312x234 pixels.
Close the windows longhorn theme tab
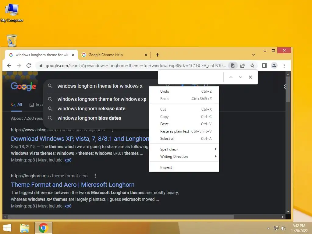[x=73, y=55]
